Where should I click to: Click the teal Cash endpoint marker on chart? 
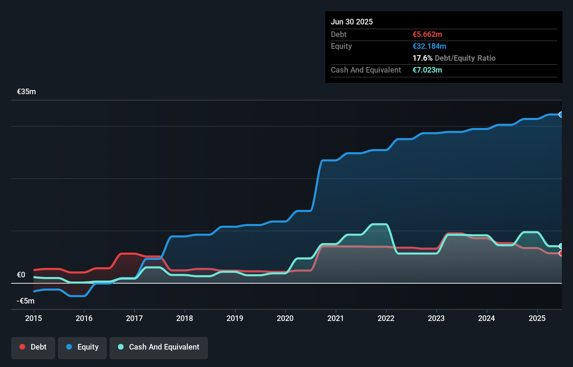pos(561,246)
